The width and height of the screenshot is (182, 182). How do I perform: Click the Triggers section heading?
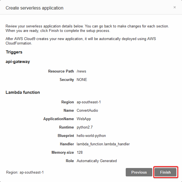tap(14, 52)
